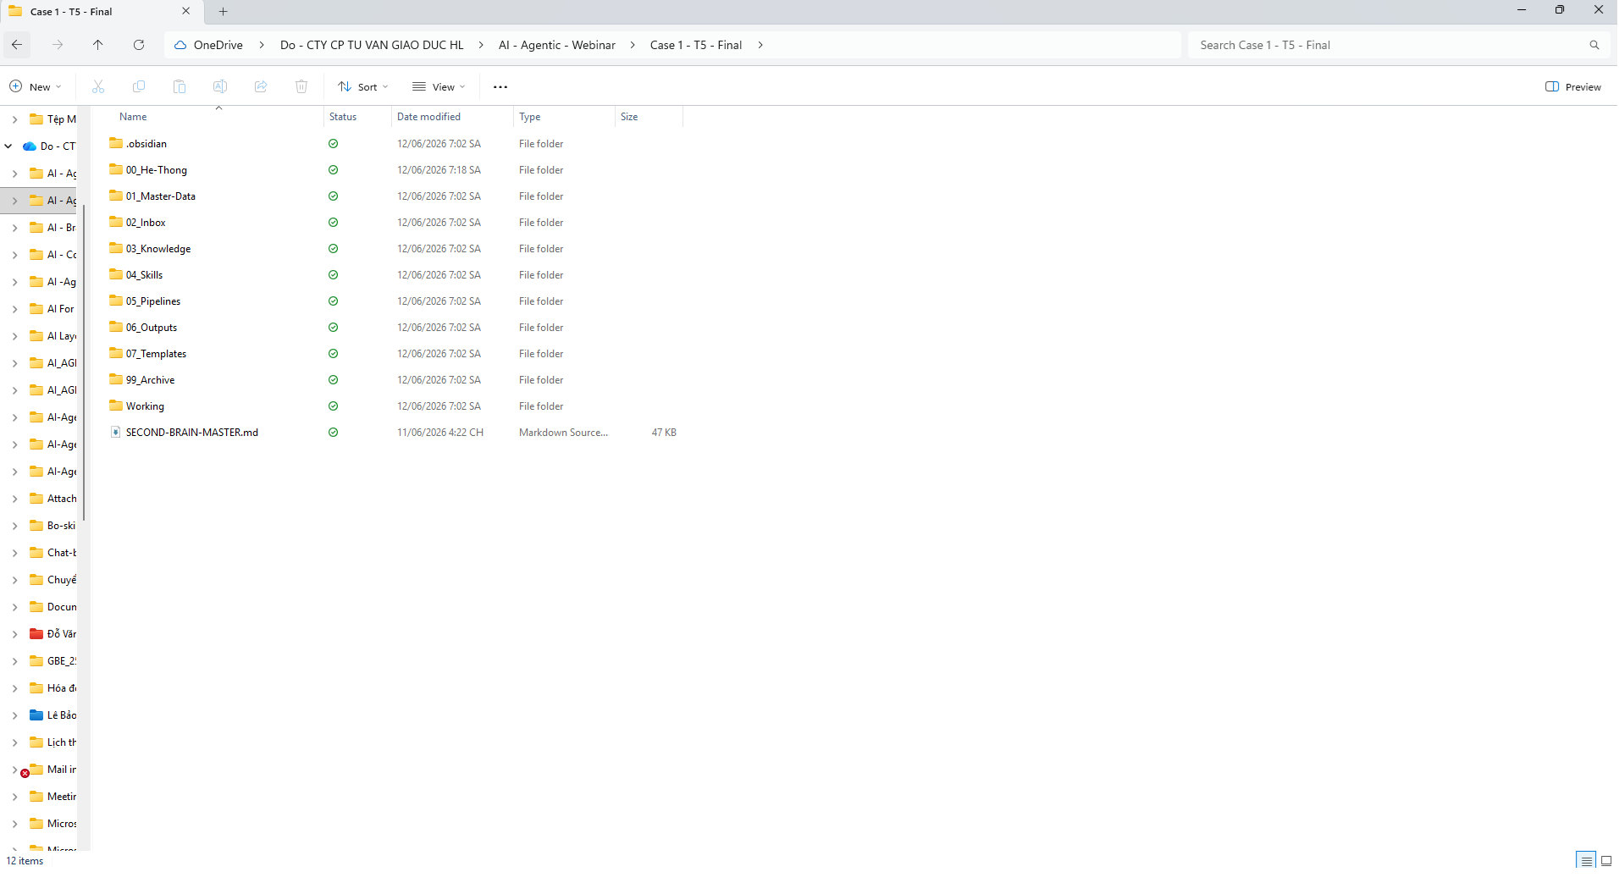
Task: Select the SECOND-BRAIN-MASTER.md file icon
Action: [116, 432]
